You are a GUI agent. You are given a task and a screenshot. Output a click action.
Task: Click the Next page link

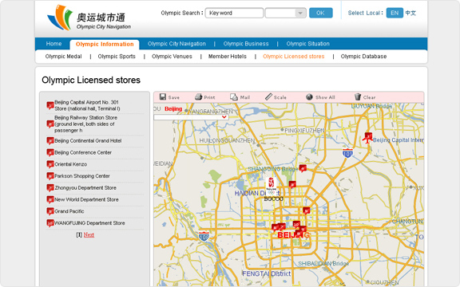[89, 234]
